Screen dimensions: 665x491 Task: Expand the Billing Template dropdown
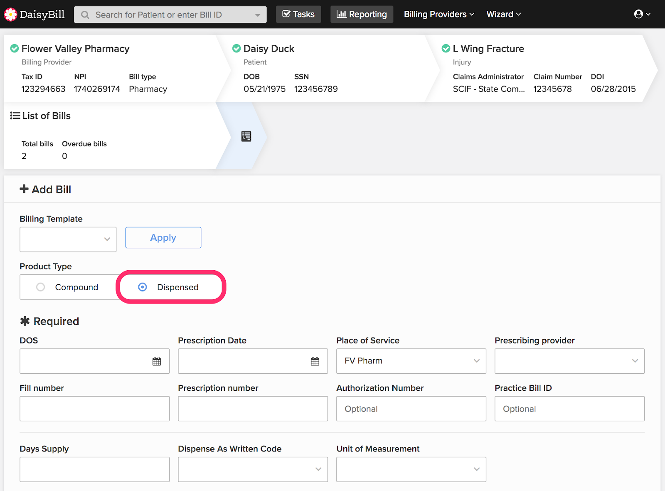(x=68, y=239)
